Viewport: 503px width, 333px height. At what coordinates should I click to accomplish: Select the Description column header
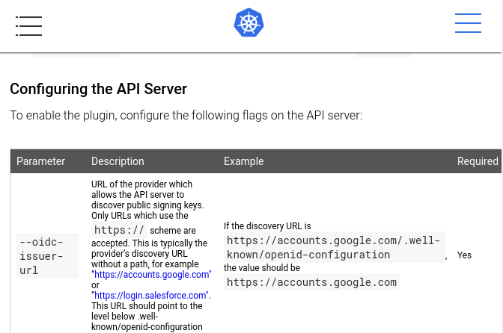click(x=118, y=161)
